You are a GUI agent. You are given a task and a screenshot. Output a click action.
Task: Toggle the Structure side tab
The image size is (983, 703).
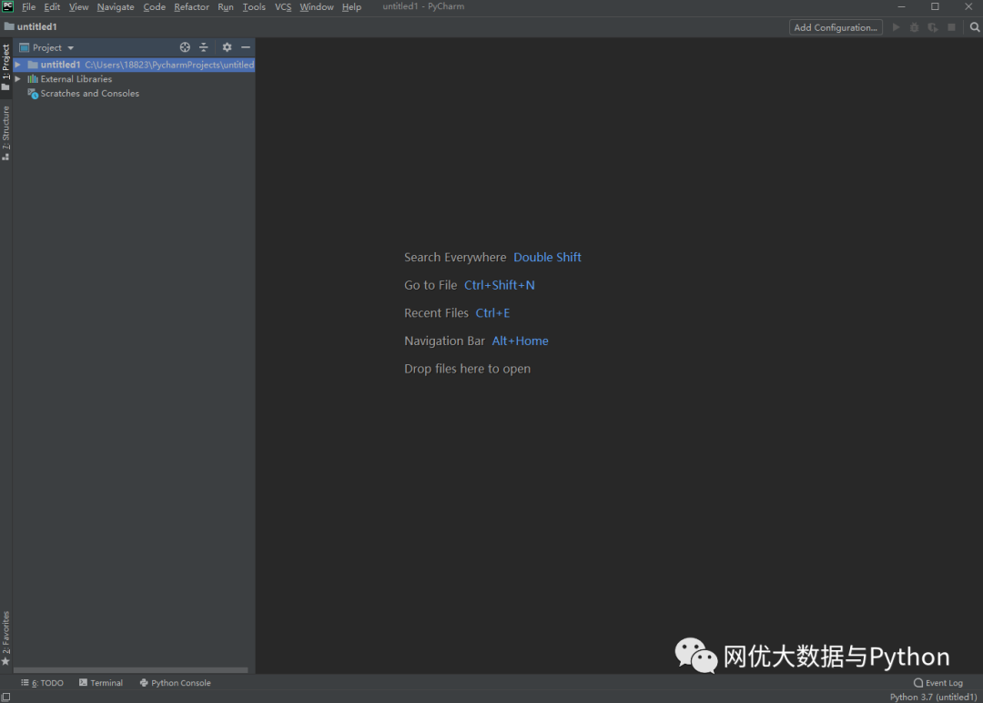coord(6,133)
